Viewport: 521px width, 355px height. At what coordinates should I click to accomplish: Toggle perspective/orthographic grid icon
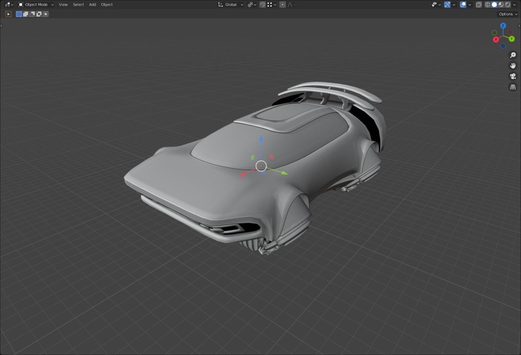pos(513,87)
